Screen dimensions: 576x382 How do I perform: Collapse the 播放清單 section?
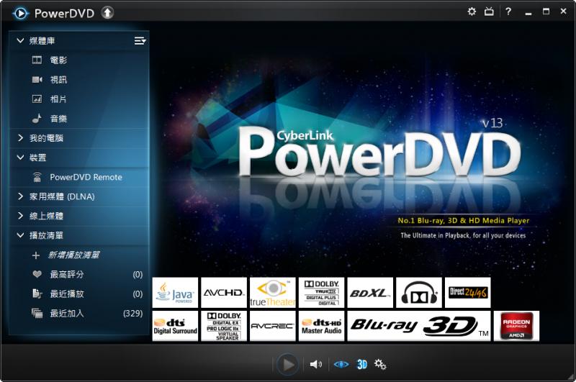[21, 235]
